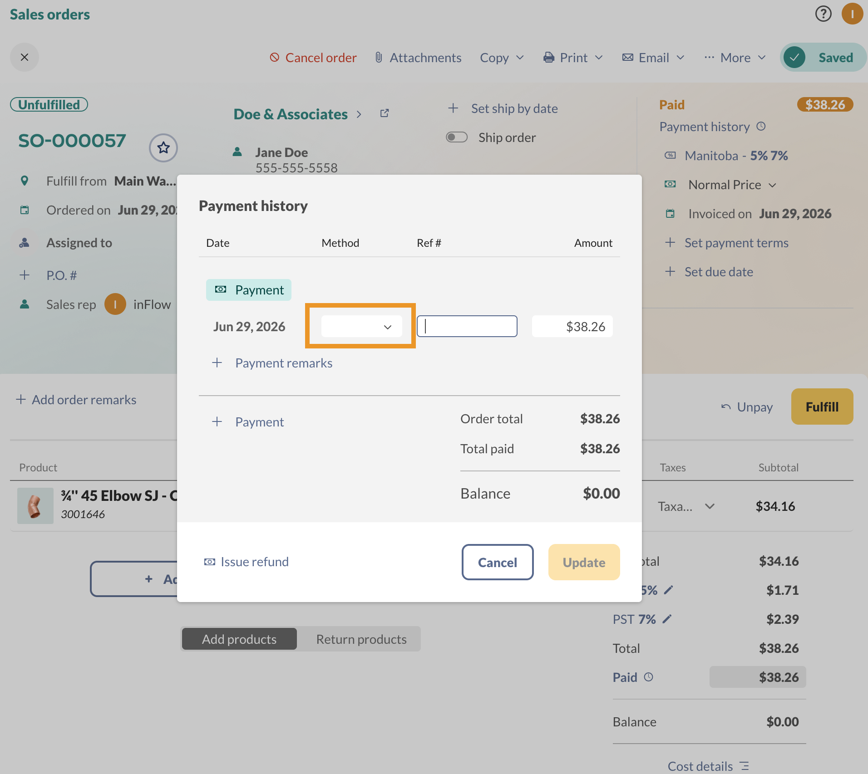Click the Ref # input field
Screen dimensions: 868x774
pos(467,326)
